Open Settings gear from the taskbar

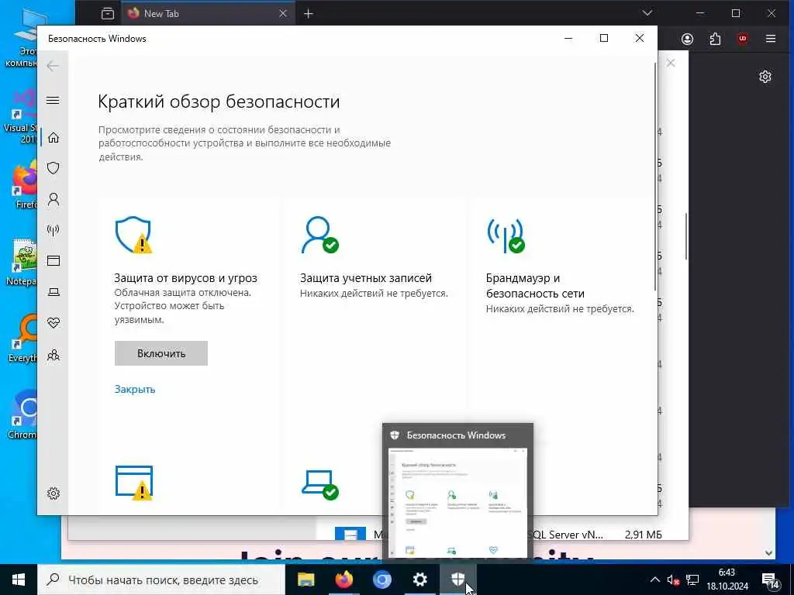click(x=419, y=580)
